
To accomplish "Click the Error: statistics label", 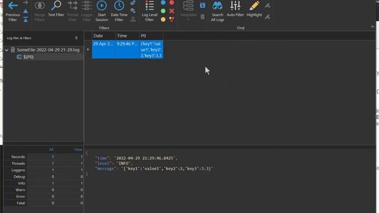I will coord(21,196).
